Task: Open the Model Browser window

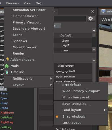Action: pyautogui.click(x=29, y=47)
